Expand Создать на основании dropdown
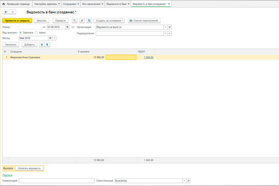Screen dimensions: 279x186 109,21
